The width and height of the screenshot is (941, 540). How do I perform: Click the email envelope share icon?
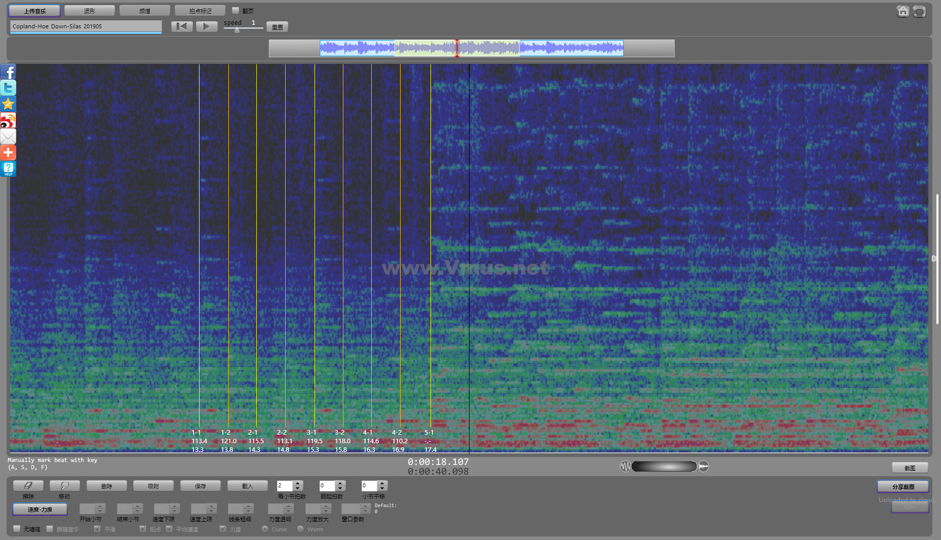pyautogui.click(x=8, y=137)
